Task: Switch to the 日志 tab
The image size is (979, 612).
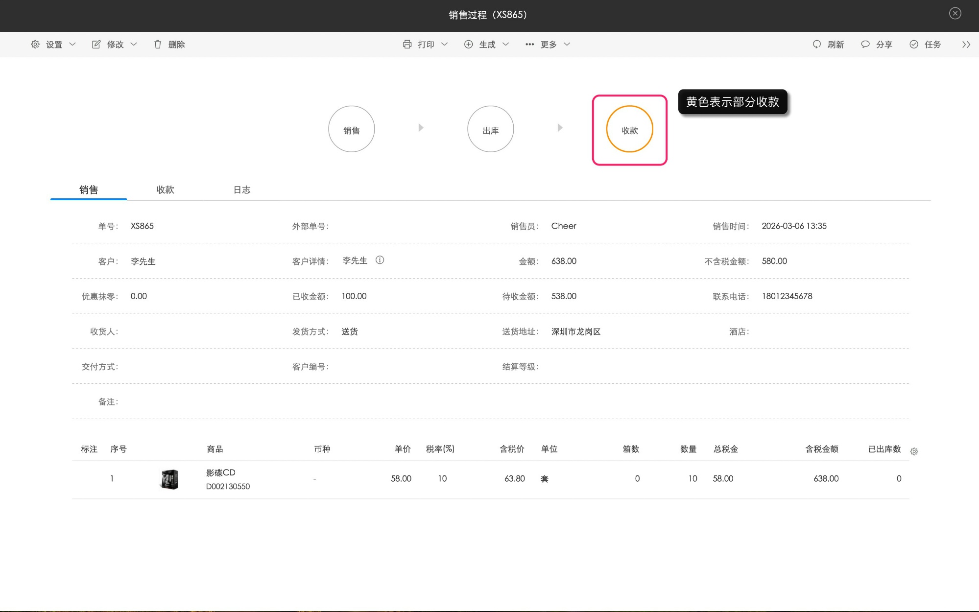Action: tap(241, 189)
